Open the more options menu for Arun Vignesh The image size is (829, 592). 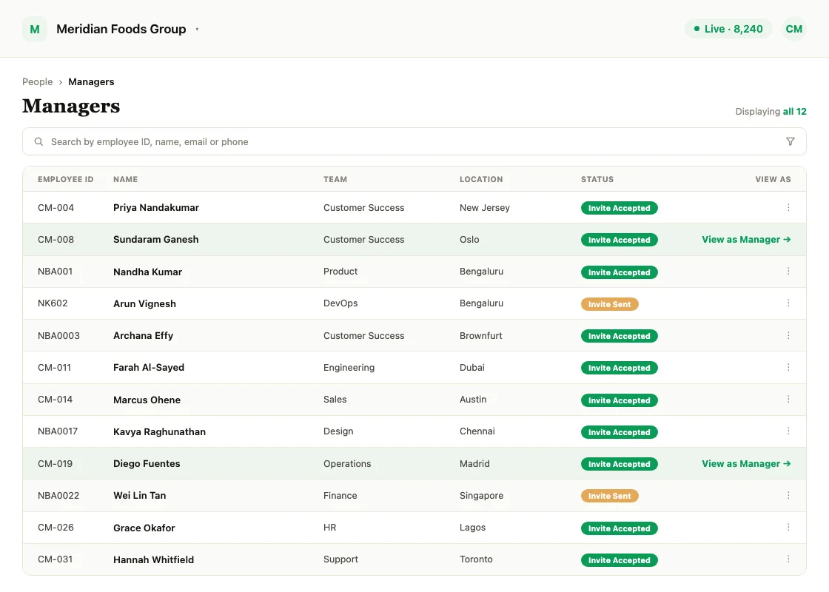click(x=788, y=303)
